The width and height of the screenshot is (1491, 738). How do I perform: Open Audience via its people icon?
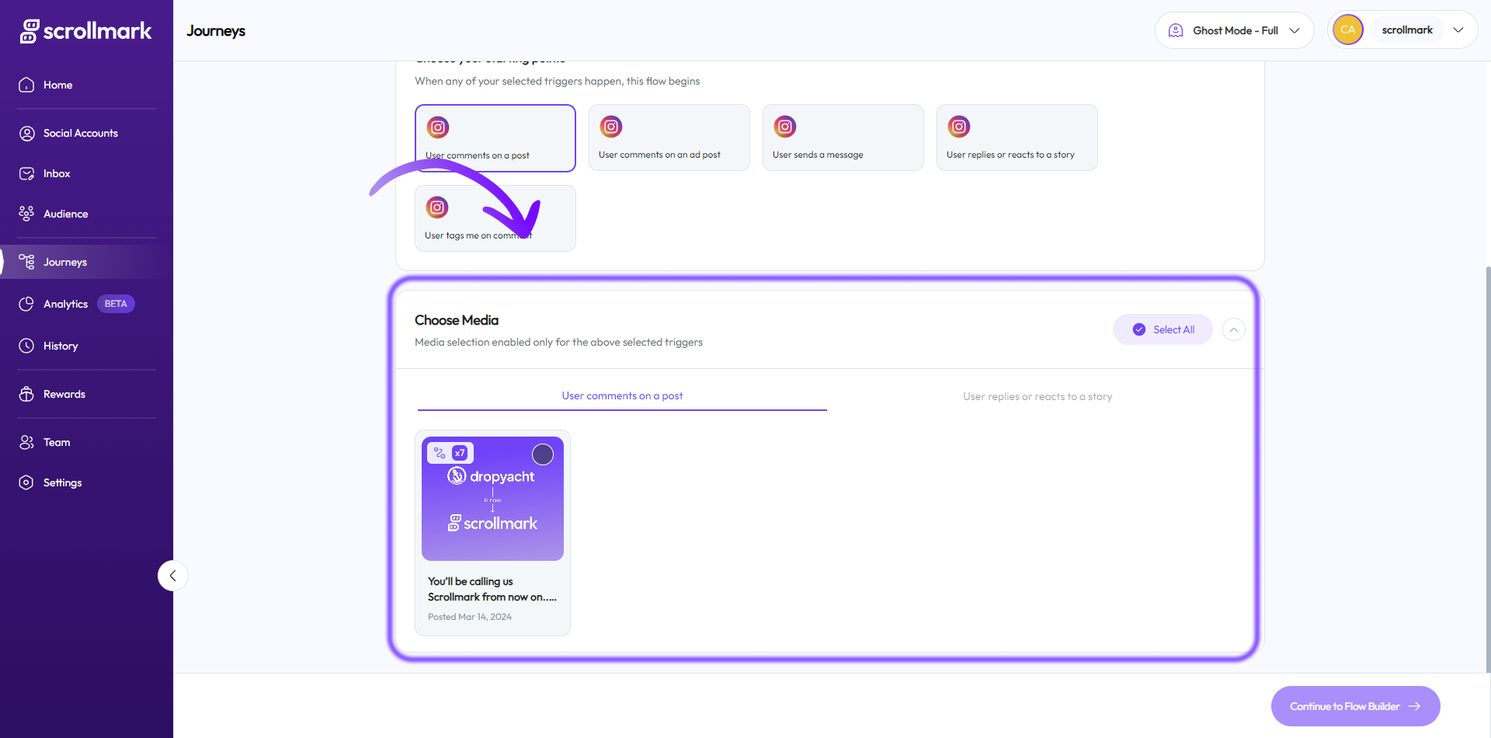[x=26, y=214]
